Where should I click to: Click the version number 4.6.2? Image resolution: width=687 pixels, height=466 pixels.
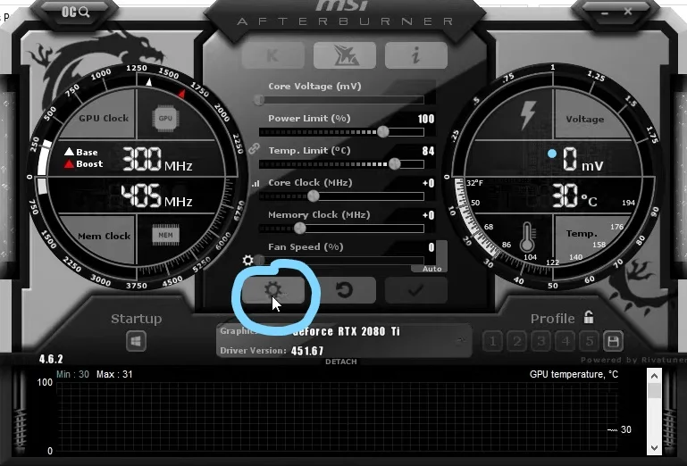click(x=51, y=359)
